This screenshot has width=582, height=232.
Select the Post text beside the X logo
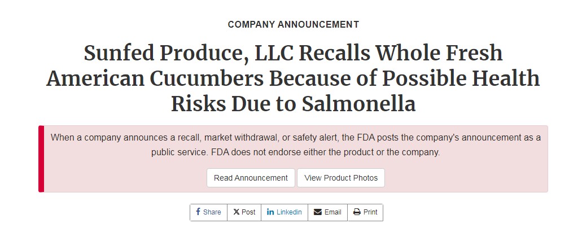[249, 212]
